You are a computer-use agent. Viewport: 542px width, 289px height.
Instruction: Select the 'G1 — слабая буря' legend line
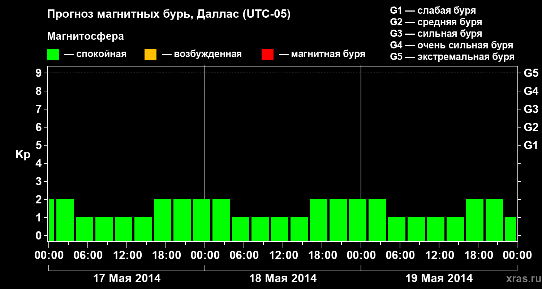tap(433, 10)
